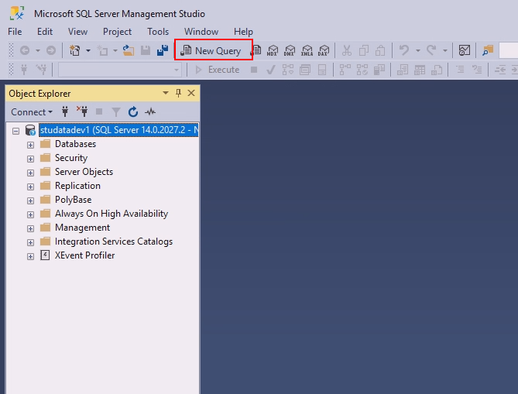Image resolution: width=518 pixels, height=394 pixels.
Task: Open the Help menu
Action: (243, 32)
